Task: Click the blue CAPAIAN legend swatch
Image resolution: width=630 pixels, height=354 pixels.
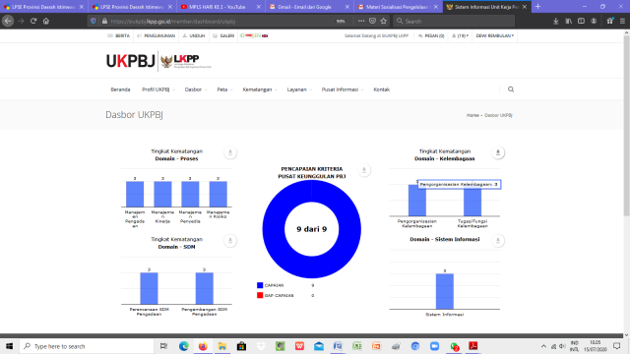Action: click(260, 285)
